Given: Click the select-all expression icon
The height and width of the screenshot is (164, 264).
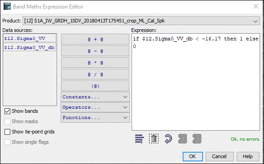Looking at the screenshot, I should [139, 139].
